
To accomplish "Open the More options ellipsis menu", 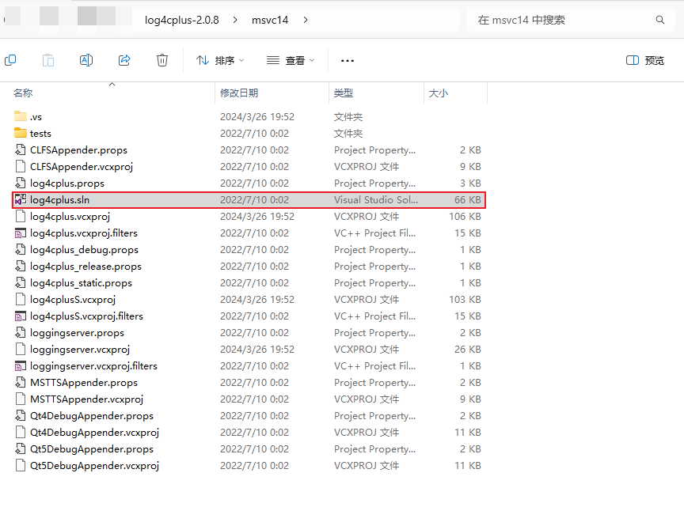I will pyautogui.click(x=347, y=60).
